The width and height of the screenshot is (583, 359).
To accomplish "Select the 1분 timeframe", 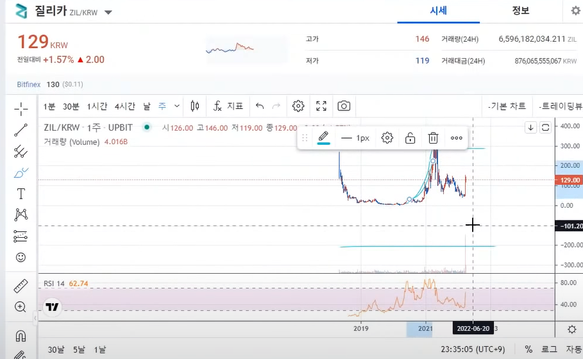I will click(x=49, y=106).
